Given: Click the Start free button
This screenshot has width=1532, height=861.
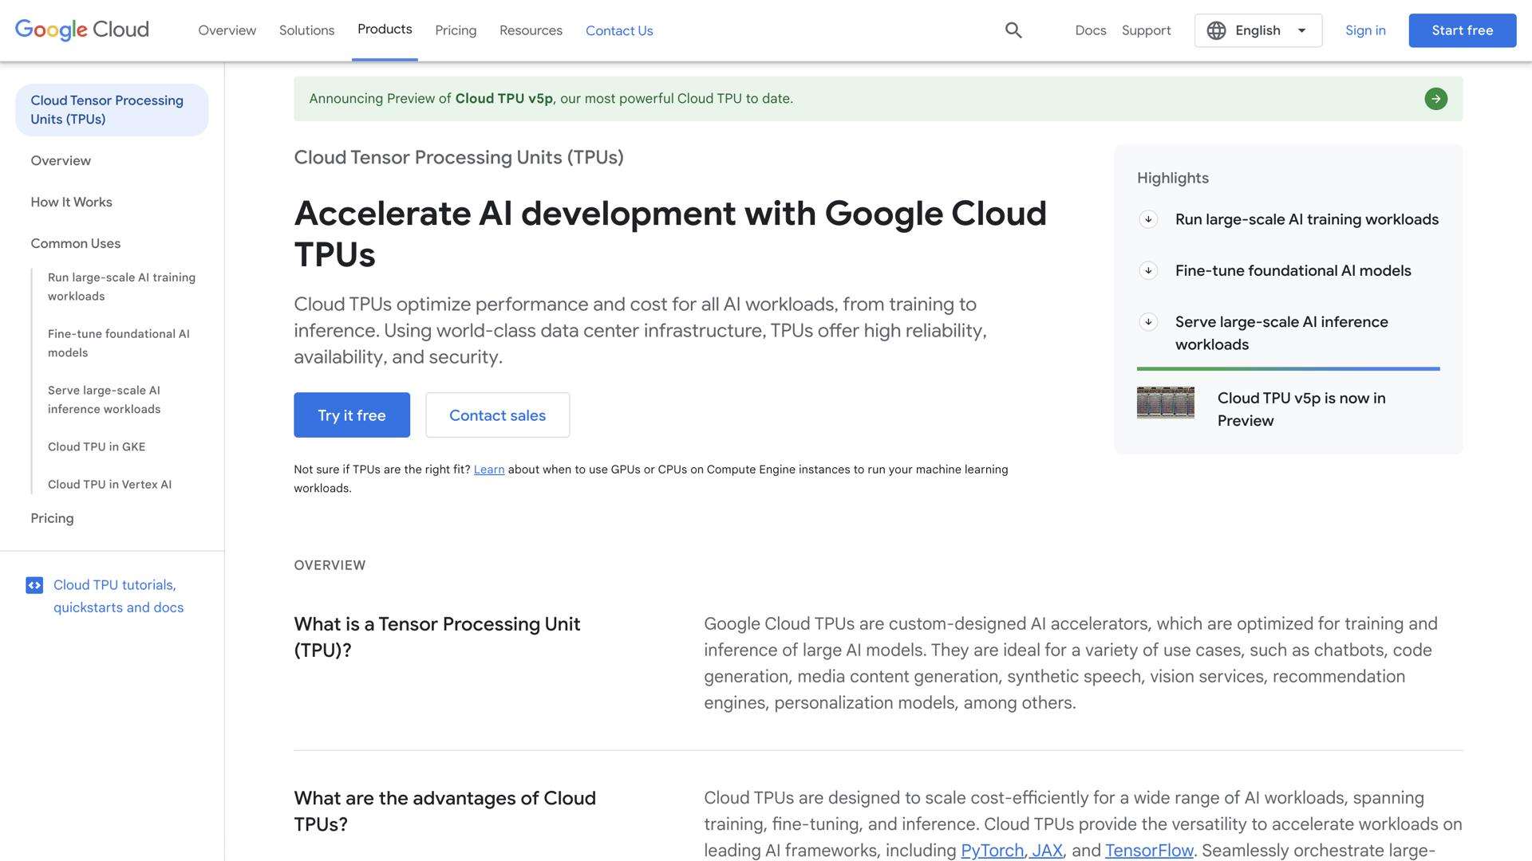Looking at the screenshot, I should 1462,30.
